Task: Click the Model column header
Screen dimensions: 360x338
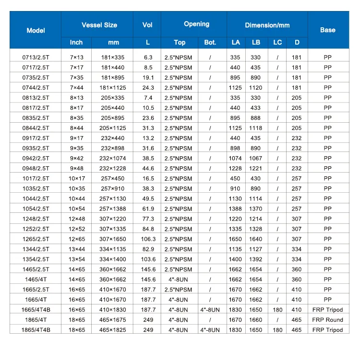Action: [36, 30]
